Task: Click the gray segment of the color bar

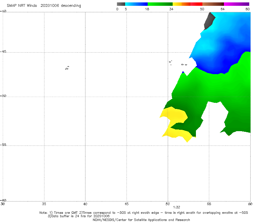Action: coord(121,4)
